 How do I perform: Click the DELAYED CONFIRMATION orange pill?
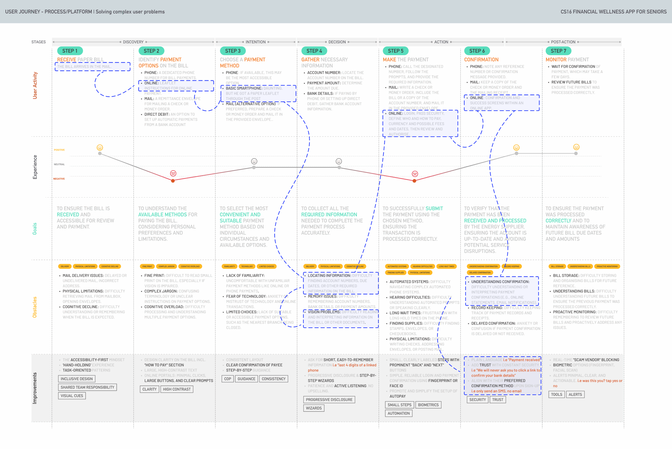tap(480, 273)
